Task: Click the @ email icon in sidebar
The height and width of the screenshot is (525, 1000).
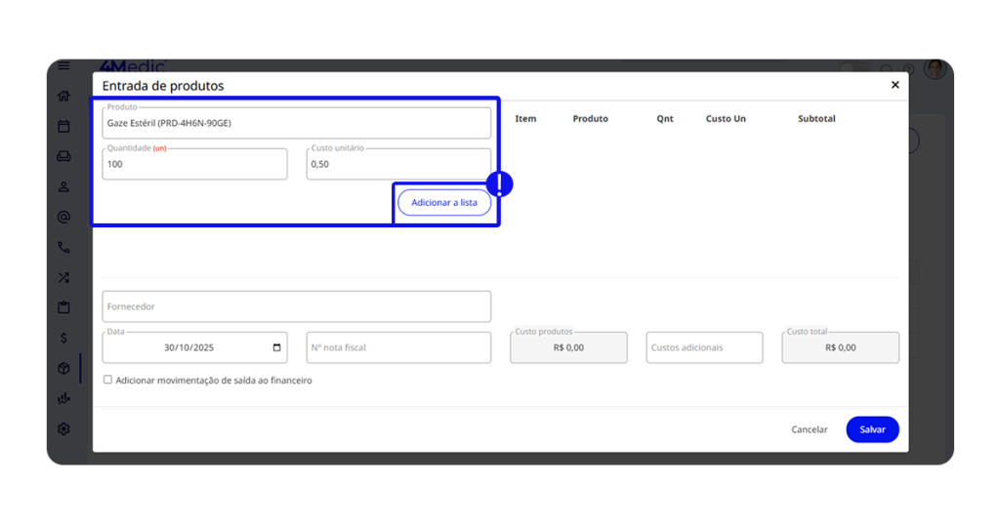Action: 63,217
